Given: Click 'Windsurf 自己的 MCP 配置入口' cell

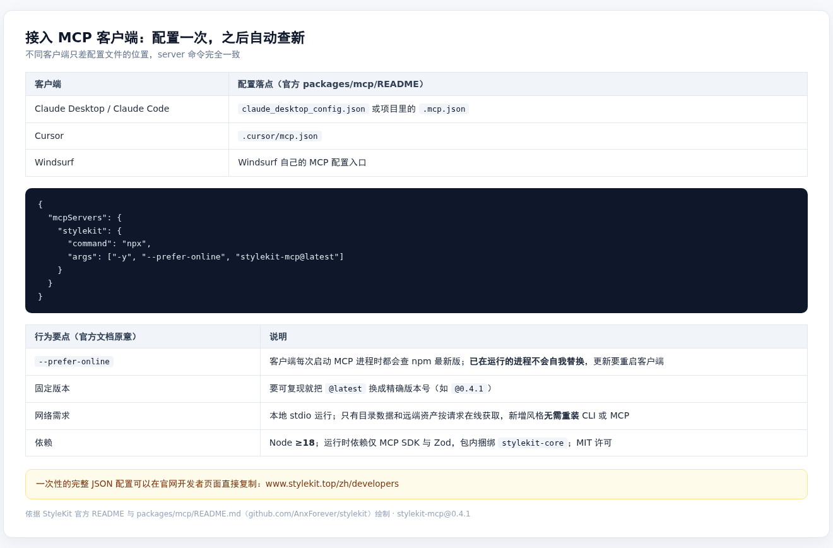Looking at the screenshot, I should (517, 163).
